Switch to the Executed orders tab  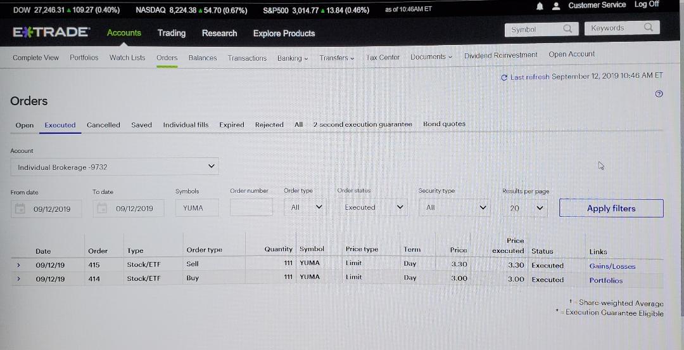60,125
